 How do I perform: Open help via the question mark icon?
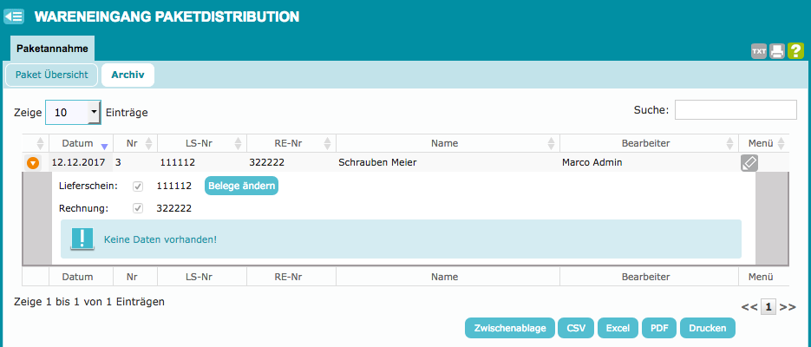click(795, 51)
